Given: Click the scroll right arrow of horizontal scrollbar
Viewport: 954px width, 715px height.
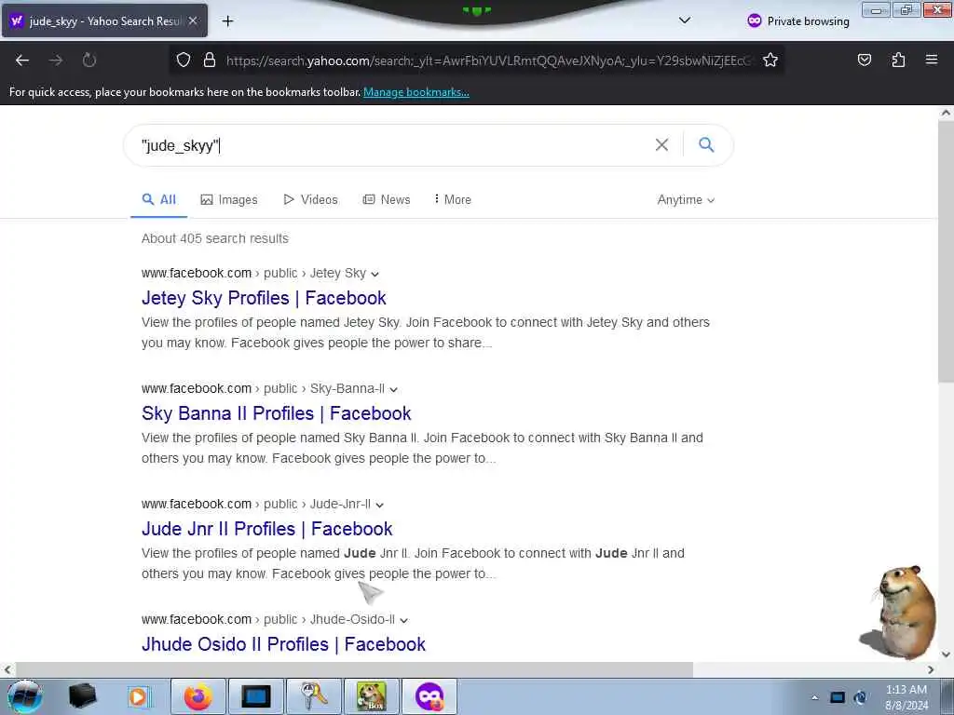Looking at the screenshot, I should pos(931,670).
